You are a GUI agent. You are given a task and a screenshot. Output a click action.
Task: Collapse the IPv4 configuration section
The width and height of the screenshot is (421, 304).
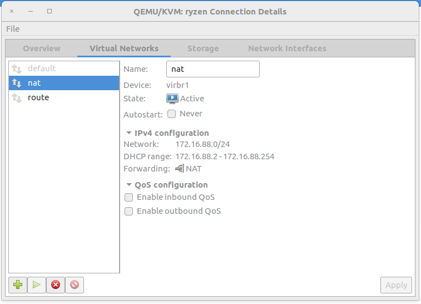128,133
